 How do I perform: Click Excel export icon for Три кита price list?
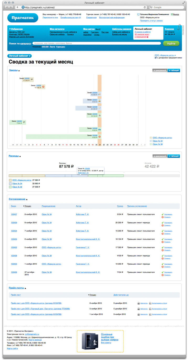[150, 309]
